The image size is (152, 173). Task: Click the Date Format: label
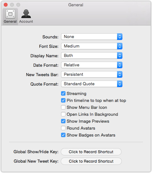click(46, 65)
